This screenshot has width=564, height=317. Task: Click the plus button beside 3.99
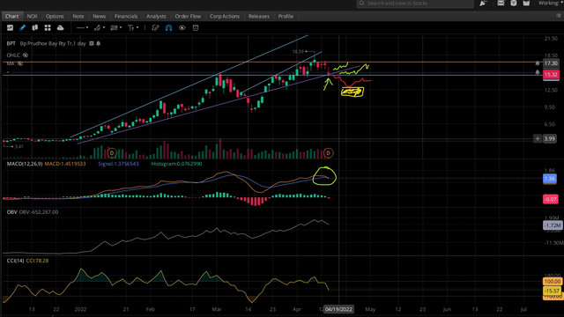point(538,138)
